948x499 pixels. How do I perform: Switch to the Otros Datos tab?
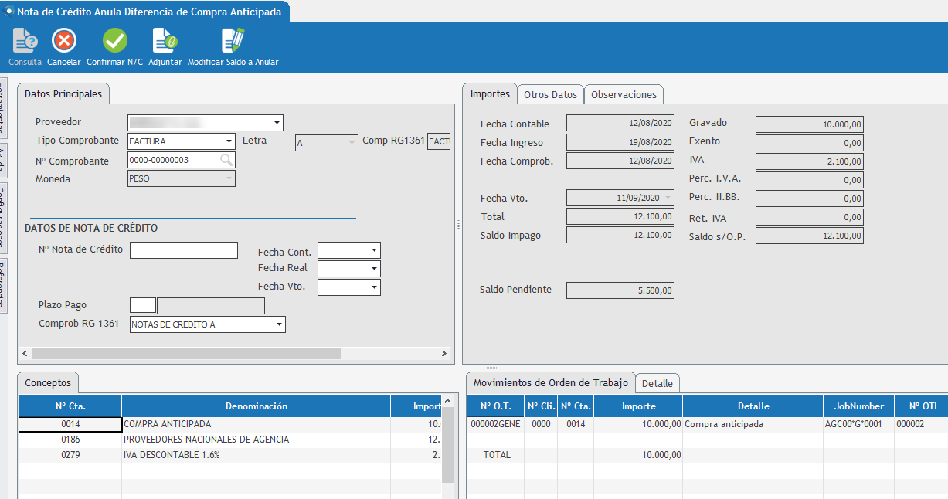[550, 94]
